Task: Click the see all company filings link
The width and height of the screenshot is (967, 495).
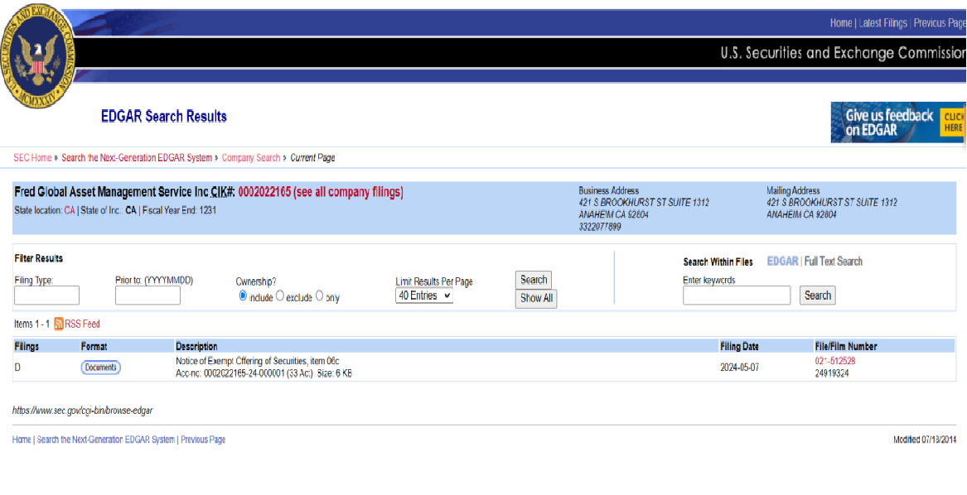Action: (x=348, y=192)
